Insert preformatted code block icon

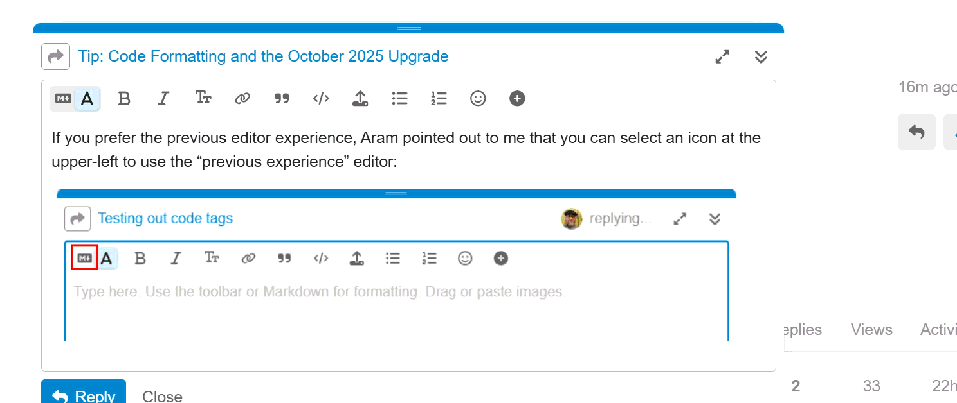(321, 99)
